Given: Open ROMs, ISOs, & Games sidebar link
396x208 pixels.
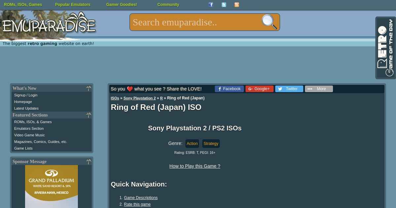Looking at the screenshot, I should [x=33, y=122].
